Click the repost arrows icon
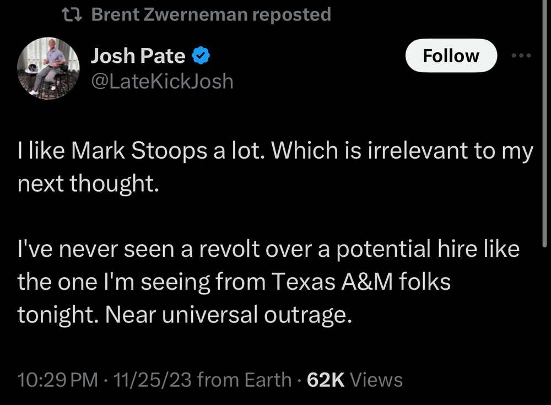Image resolution: width=551 pixels, height=405 pixels. click(x=73, y=15)
